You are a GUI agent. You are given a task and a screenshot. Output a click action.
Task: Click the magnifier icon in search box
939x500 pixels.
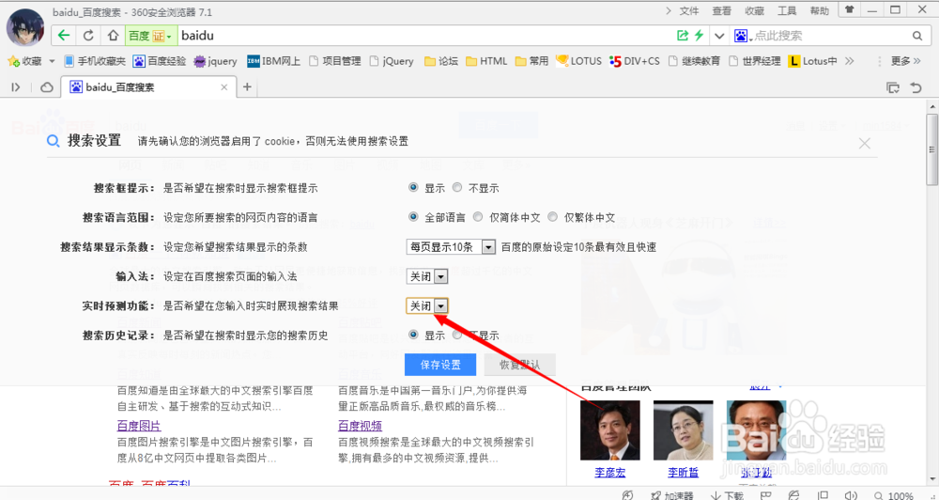(916, 36)
